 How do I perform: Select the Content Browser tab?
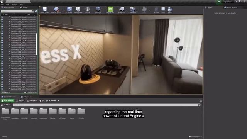8,97
